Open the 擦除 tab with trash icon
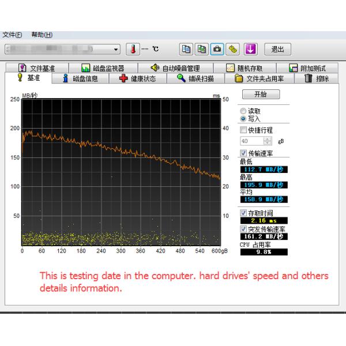The width and height of the screenshot is (346, 346). click(317, 78)
